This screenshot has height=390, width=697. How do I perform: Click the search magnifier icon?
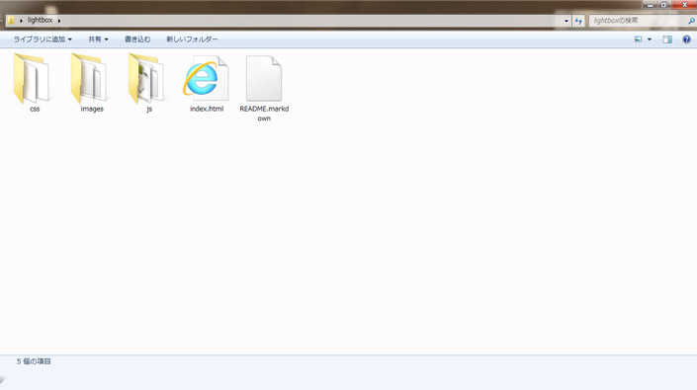691,21
